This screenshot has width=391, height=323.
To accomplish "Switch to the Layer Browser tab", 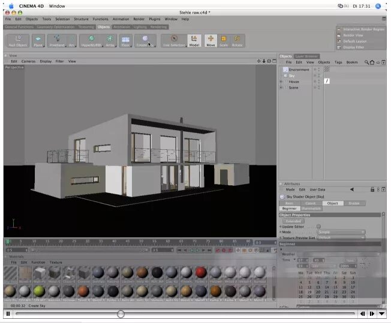I will pyautogui.click(x=306, y=56).
